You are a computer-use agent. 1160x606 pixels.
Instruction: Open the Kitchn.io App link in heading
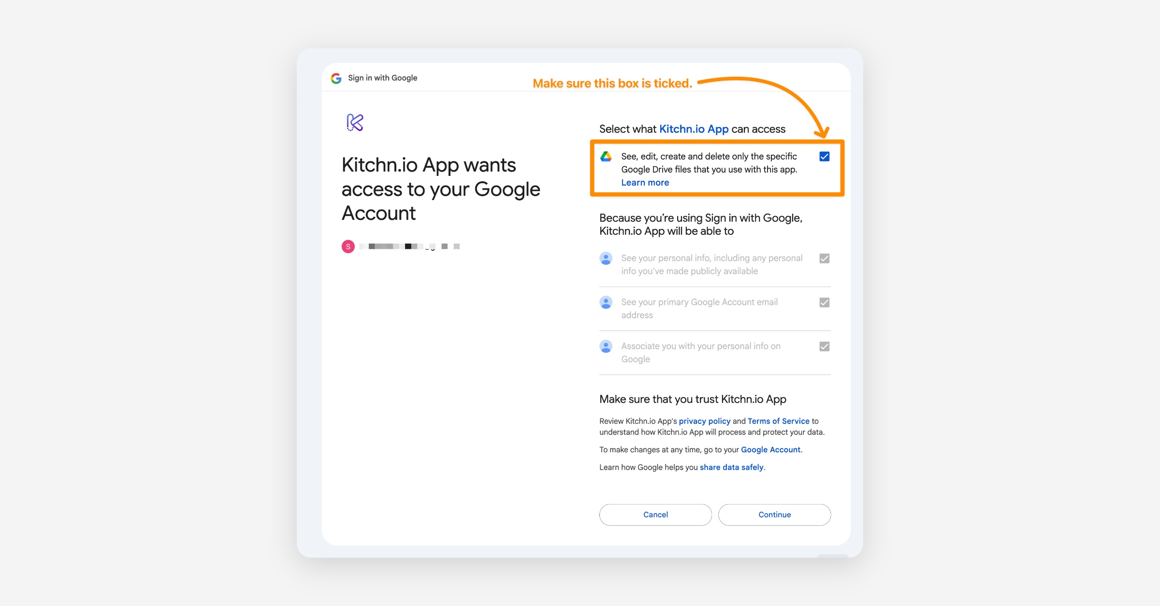pyautogui.click(x=694, y=129)
